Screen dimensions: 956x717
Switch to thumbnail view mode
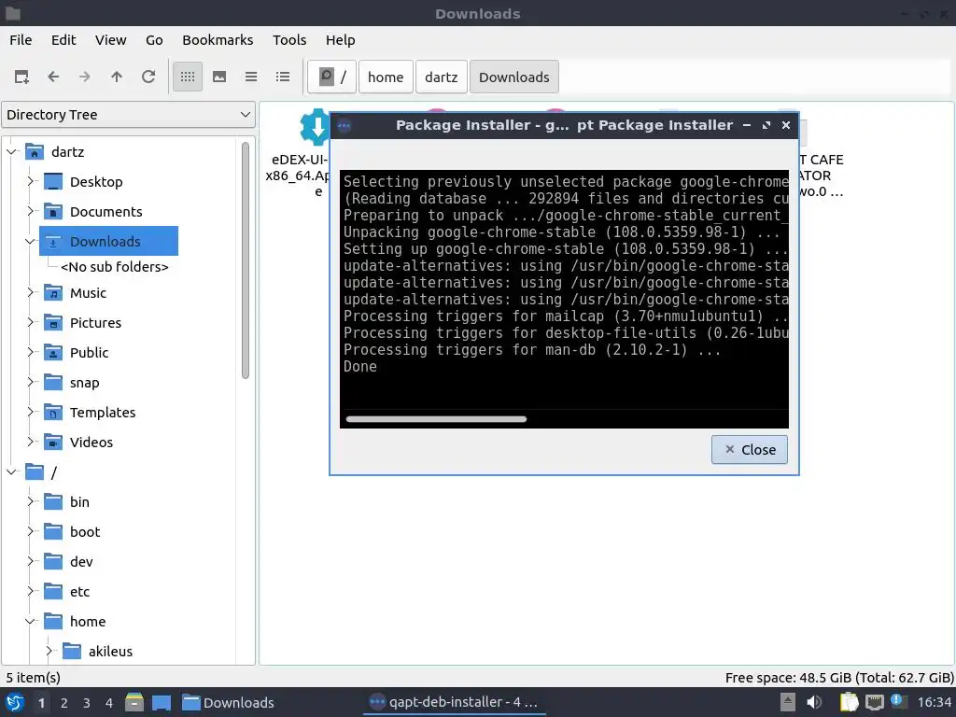pos(219,77)
